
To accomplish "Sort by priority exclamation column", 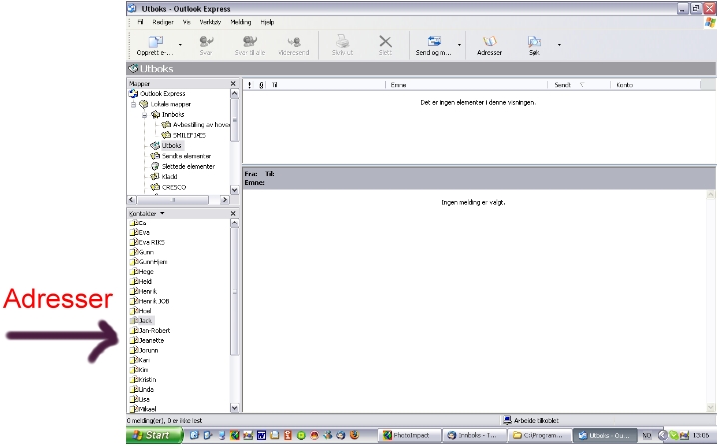I will 250,85.
